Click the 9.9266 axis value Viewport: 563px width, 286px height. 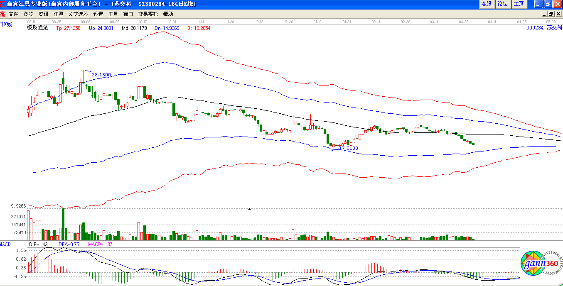[19, 206]
